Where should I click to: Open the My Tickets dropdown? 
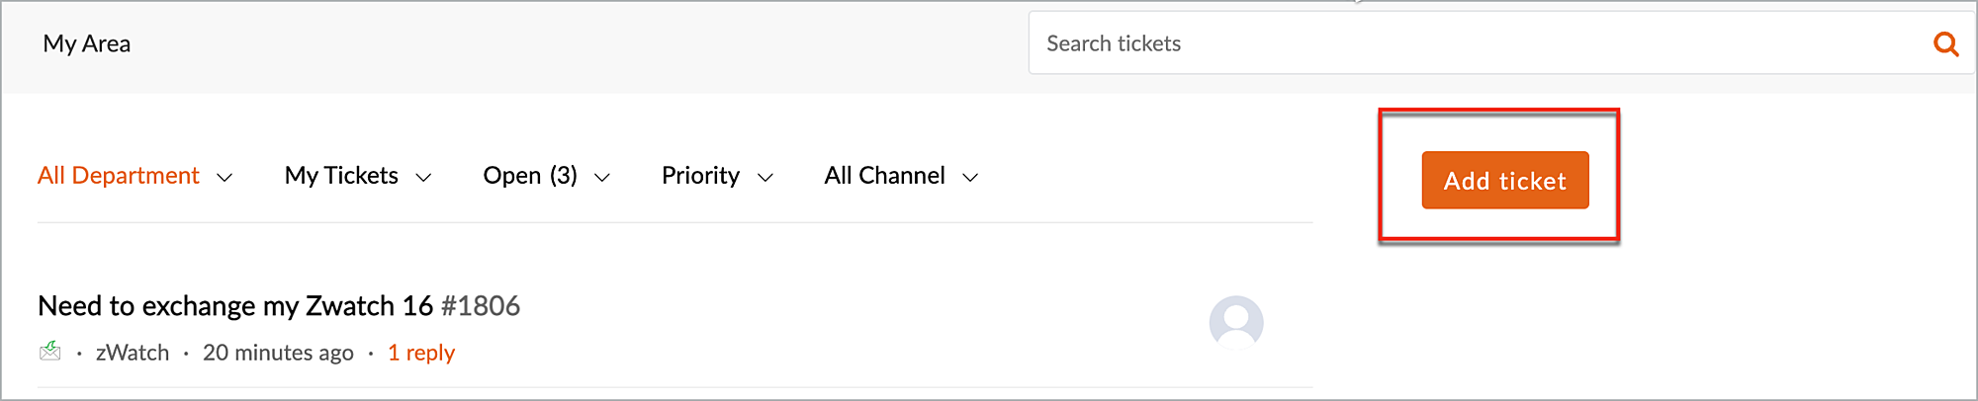tap(341, 176)
